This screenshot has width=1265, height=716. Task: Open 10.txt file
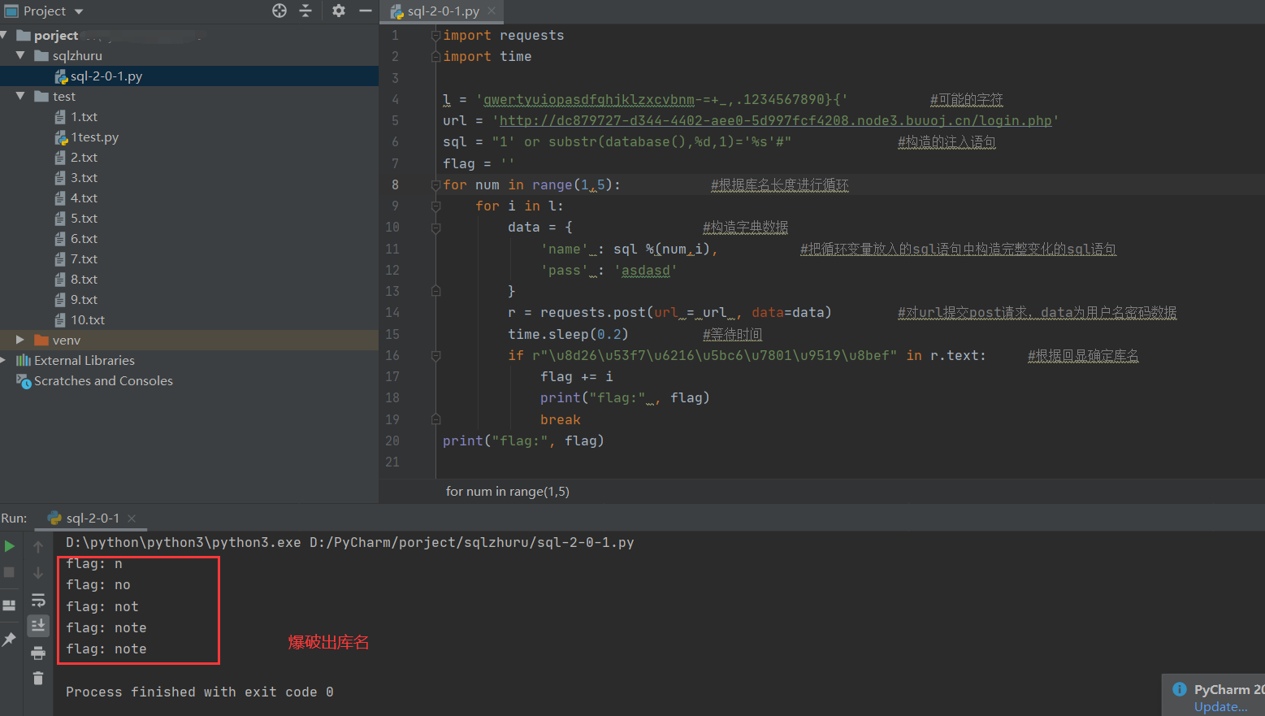click(88, 319)
